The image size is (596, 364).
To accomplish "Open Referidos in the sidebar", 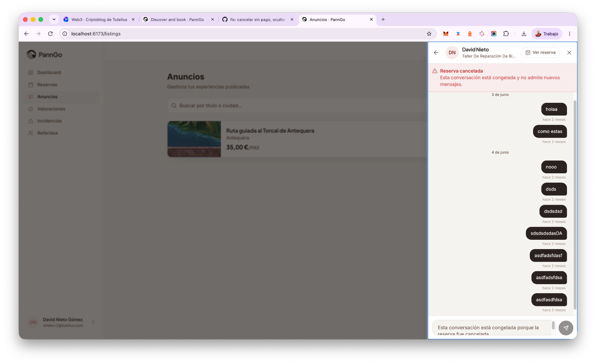I will click(x=61, y=133).
